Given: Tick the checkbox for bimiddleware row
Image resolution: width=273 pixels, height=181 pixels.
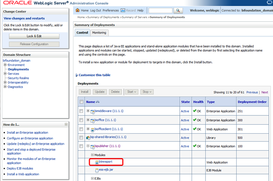Looking at the screenshot, I should (81, 111).
